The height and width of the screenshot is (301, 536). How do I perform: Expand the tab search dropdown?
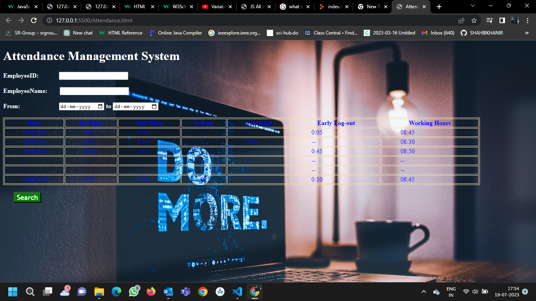pyautogui.click(x=472, y=6)
